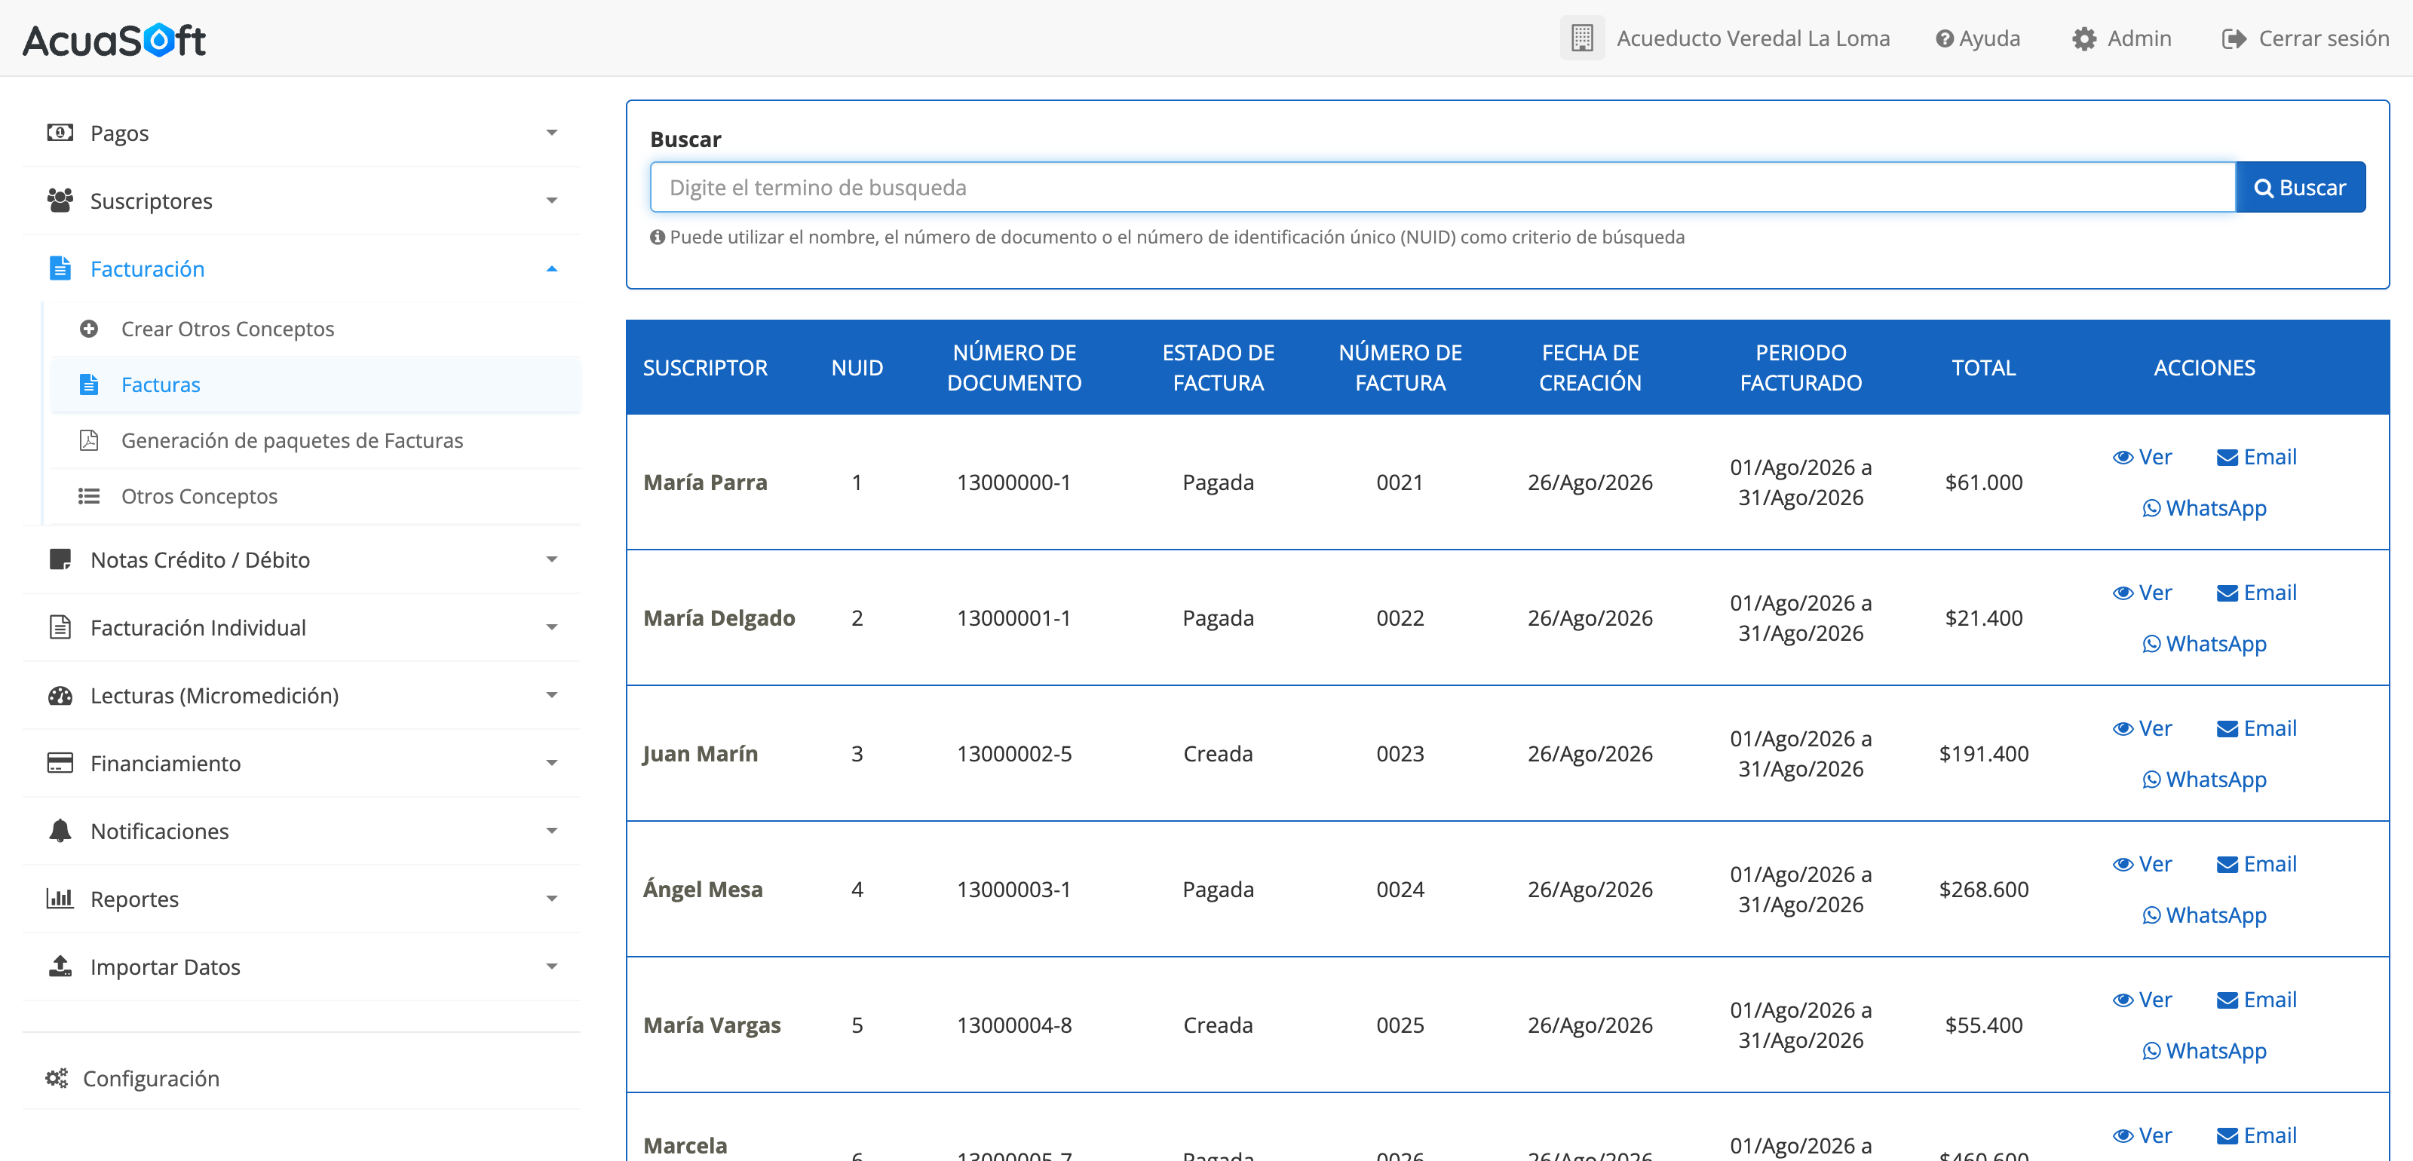2413x1161 pixels.
Task: Open the Admin gear menu
Action: pyautogui.click(x=2120, y=38)
